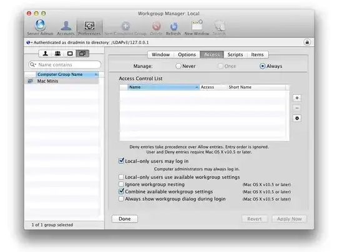The height and width of the screenshot is (252, 337).
Task: Switch to the Accounts view
Action: 66,27
